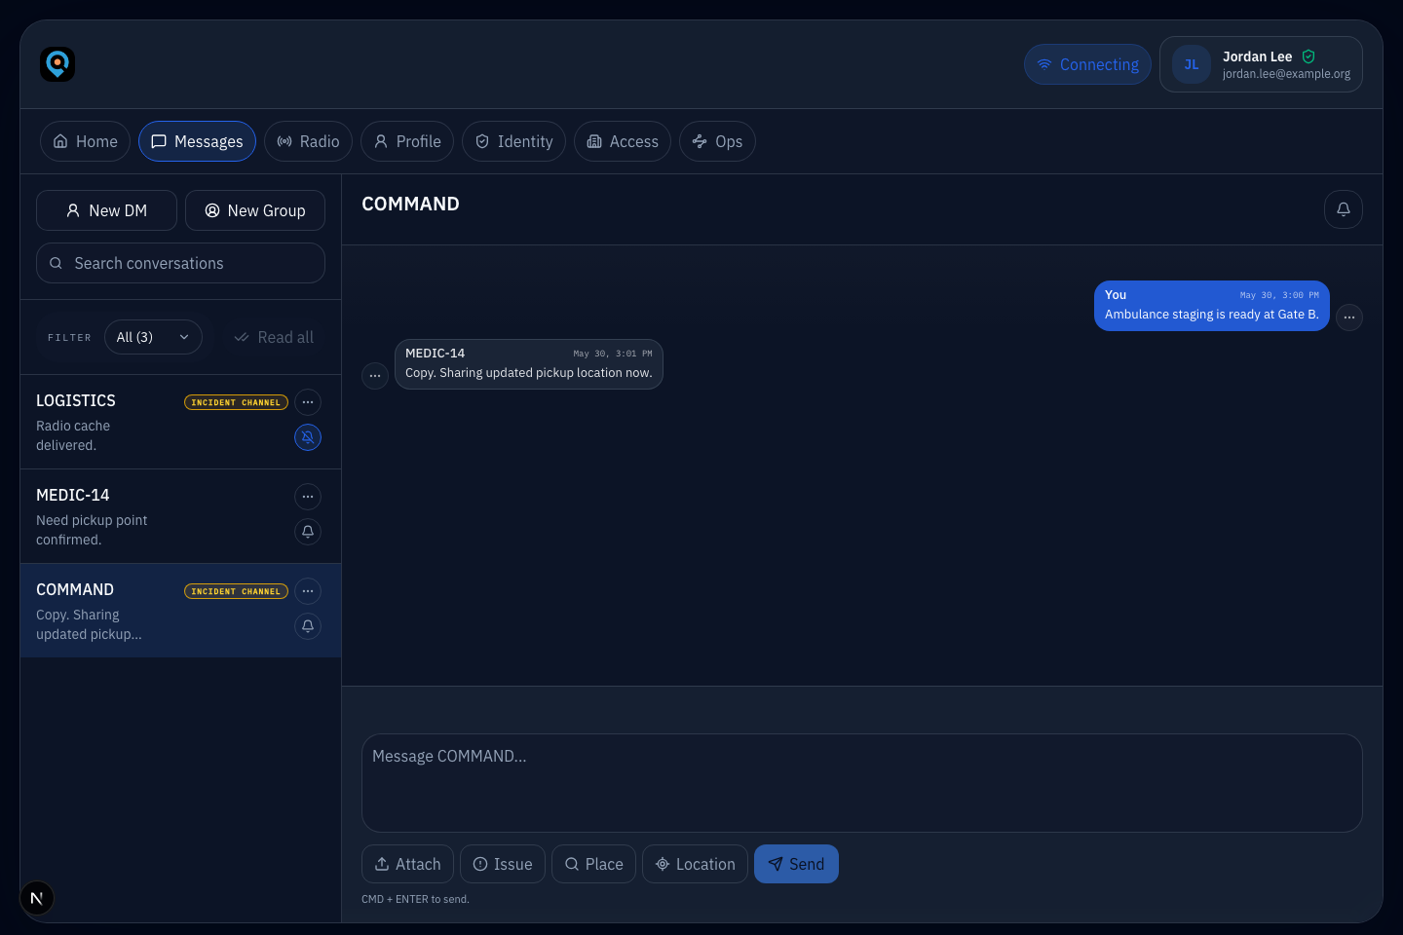Screen dimensions: 1403x935
Task: Click the Copy. Sharing updated pickup message
Action: pos(529,364)
